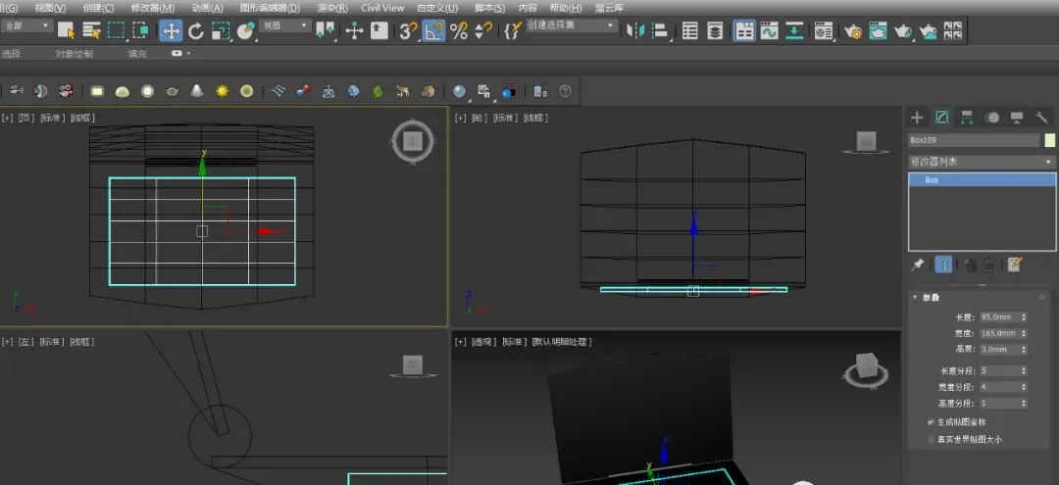Switch to Hierarchy command panel tab

967,118
